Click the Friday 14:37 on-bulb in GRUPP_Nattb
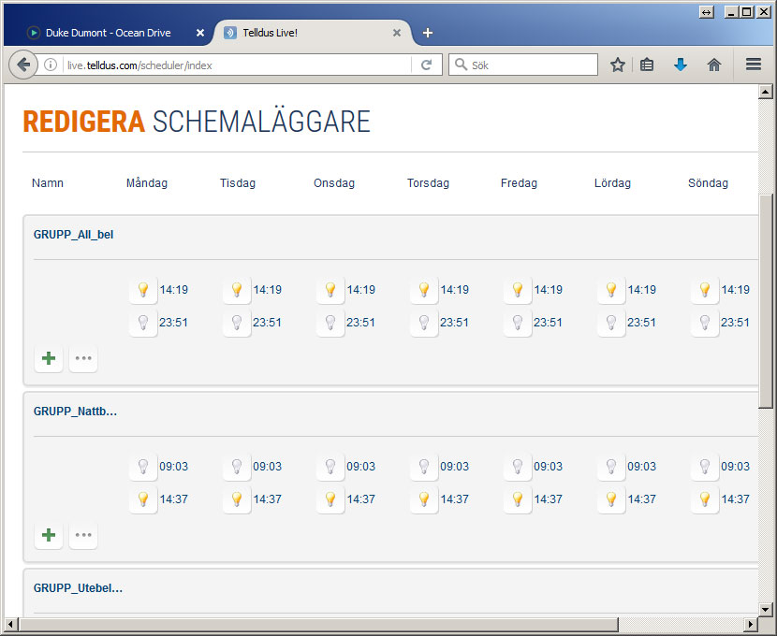The width and height of the screenshot is (777, 636). click(518, 499)
